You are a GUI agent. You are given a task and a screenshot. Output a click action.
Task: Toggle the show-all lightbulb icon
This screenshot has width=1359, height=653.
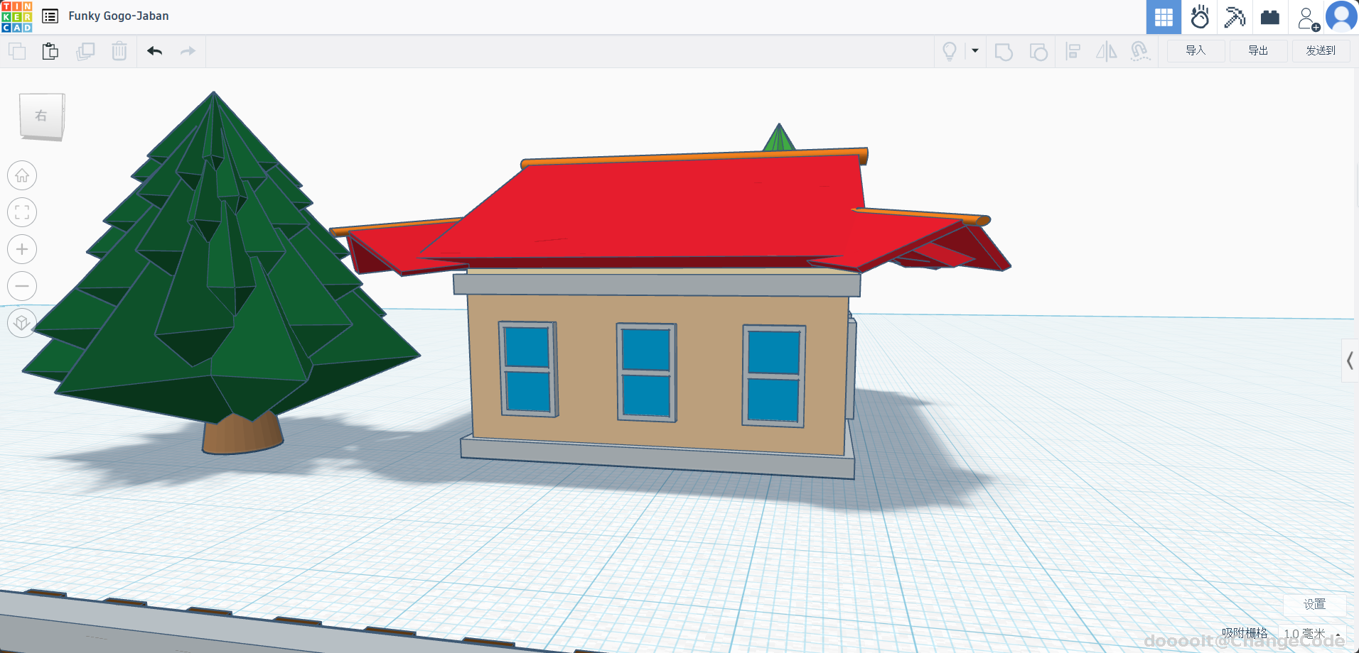950,51
